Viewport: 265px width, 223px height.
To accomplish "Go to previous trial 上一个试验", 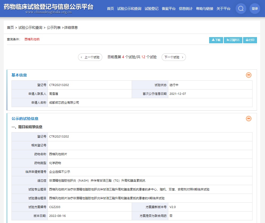I will pos(90,57).
